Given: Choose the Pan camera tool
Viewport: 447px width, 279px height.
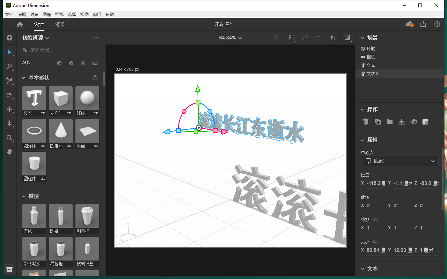Looking at the screenshot, I should pyautogui.click(x=9, y=109).
